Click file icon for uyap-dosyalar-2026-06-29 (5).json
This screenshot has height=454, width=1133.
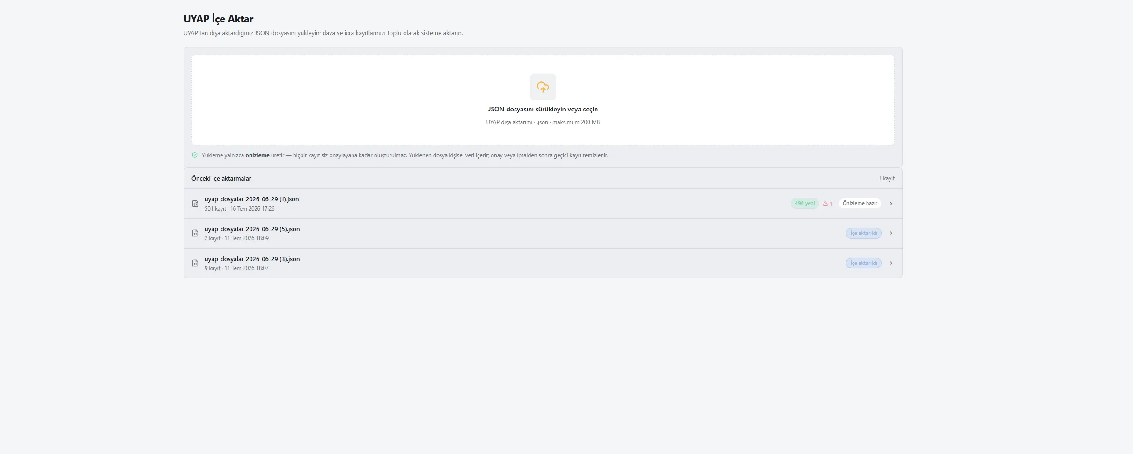(195, 233)
